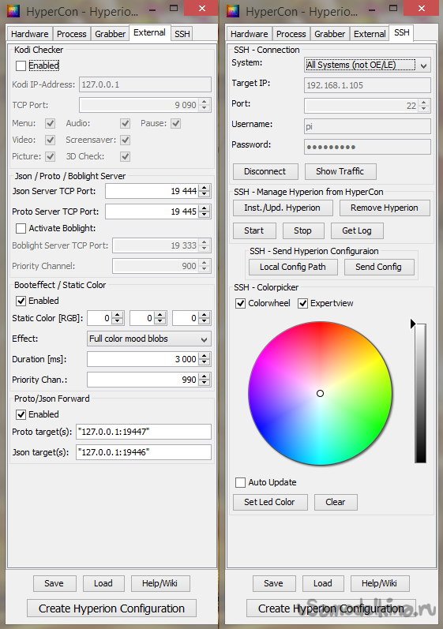Viewport: 443px width, 629px height.
Task: Click the HyperCon app icon in right window title bar
Action: pyautogui.click(x=233, y=11)
